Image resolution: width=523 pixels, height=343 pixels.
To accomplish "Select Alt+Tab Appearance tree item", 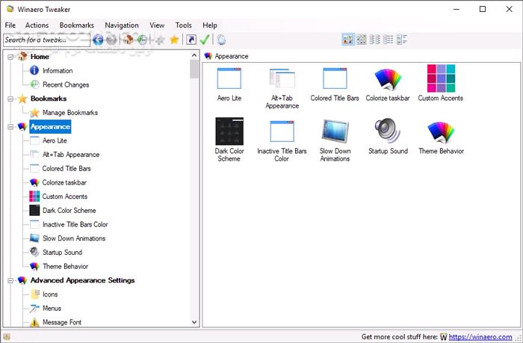I will [71, 155].
